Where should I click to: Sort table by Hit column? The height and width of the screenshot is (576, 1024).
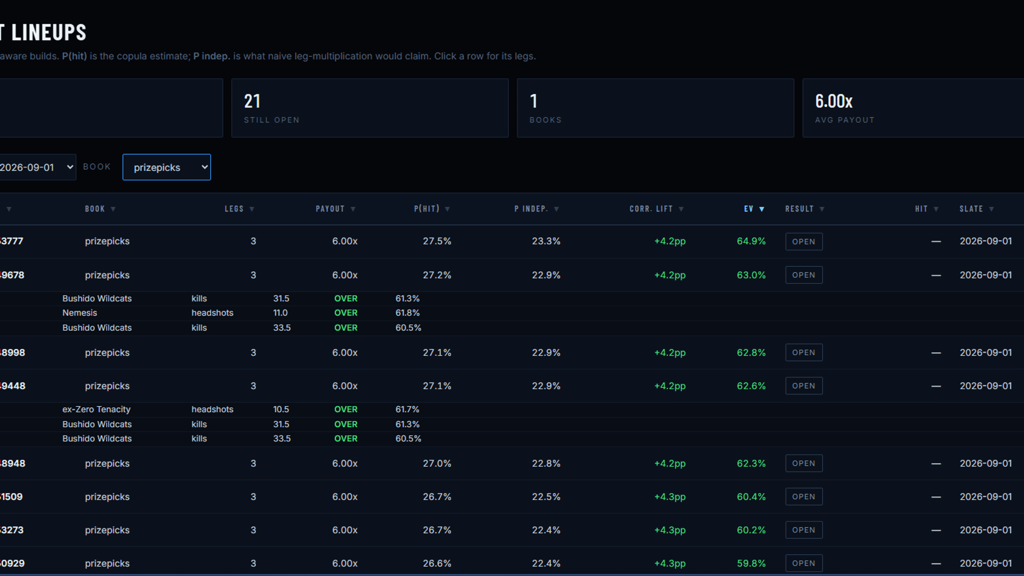click(x=927, y=209)
